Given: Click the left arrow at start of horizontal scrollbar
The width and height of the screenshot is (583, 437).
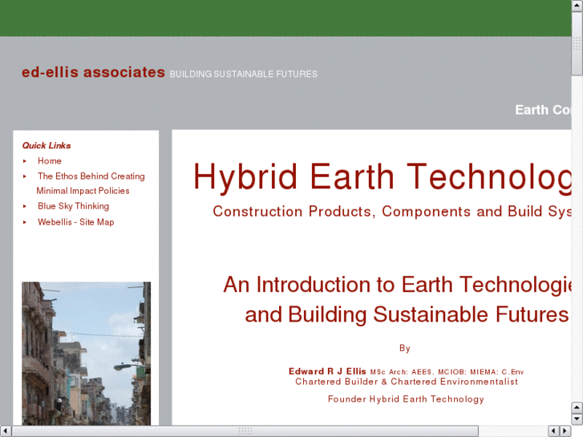Looking at the screenshot, I should 6,431.
